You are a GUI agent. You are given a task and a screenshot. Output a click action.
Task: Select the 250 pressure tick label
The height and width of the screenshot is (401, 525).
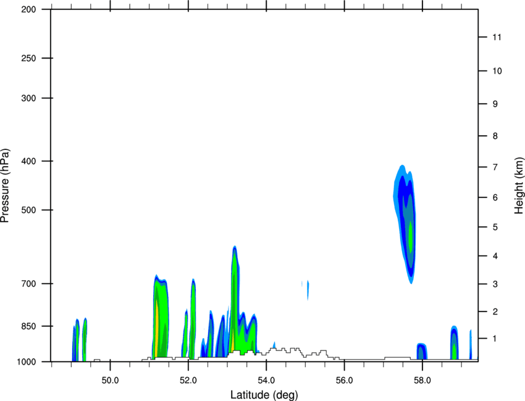click(x=28, y=58)
